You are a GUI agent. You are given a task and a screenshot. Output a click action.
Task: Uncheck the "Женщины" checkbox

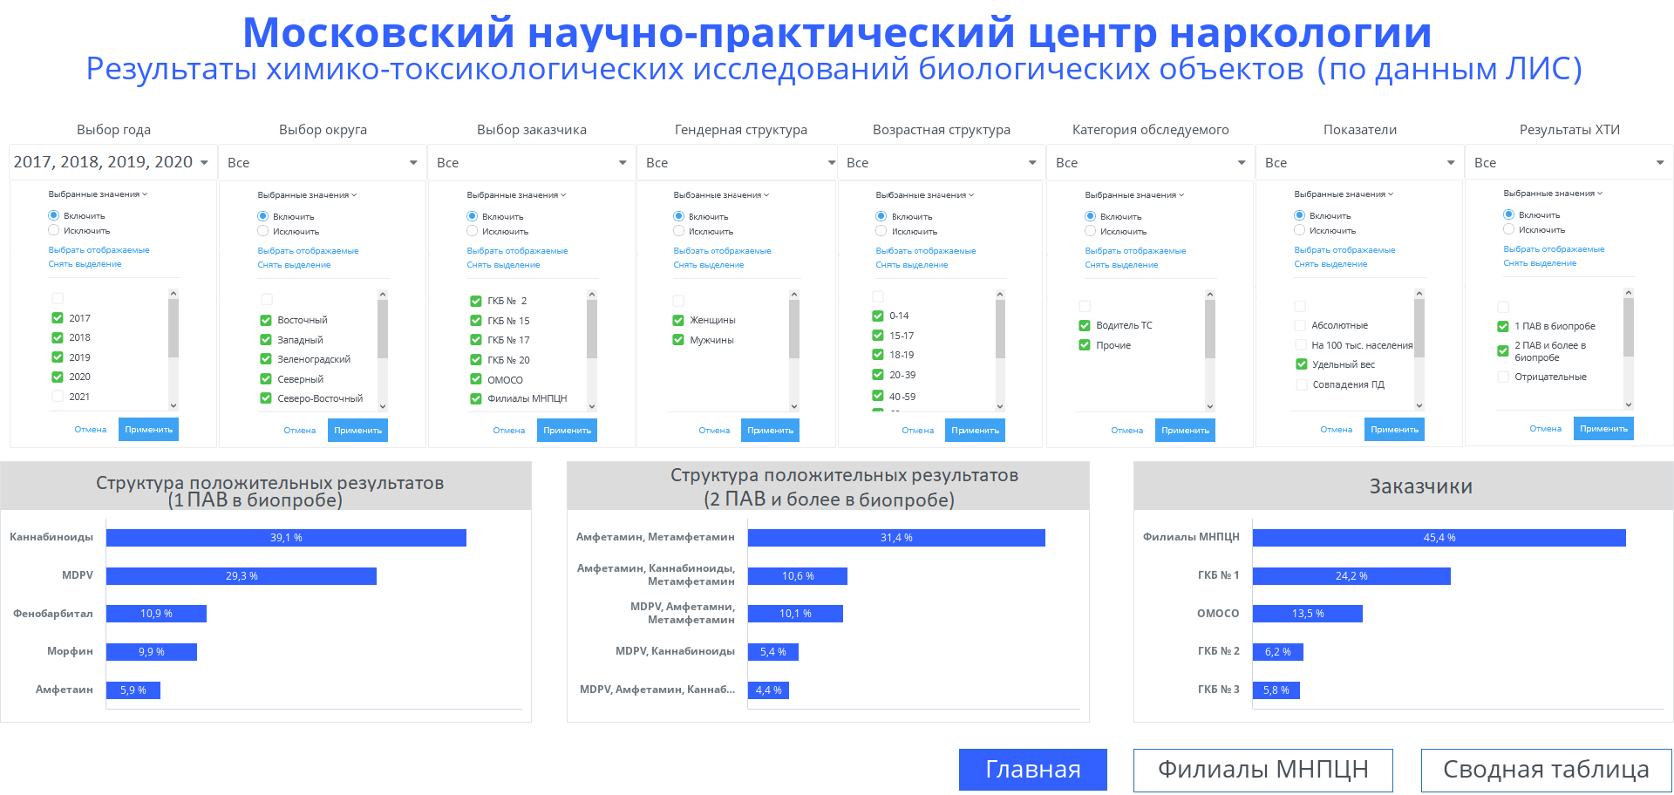pos(678,320)
